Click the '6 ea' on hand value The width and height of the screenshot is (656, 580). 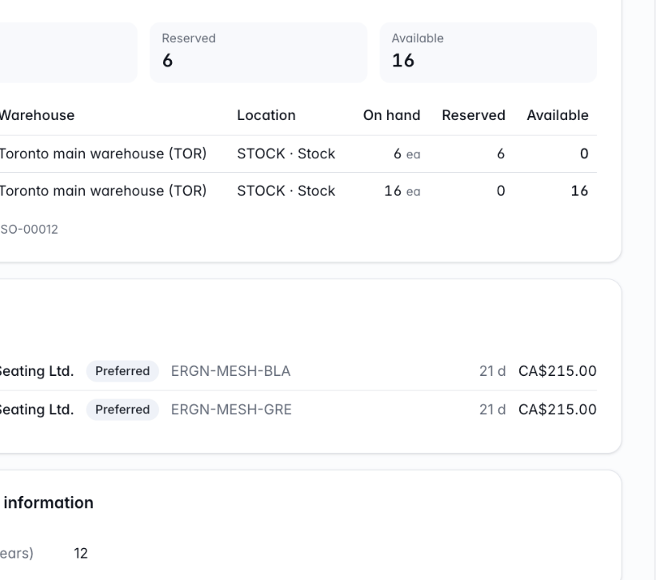coord(406,154)
